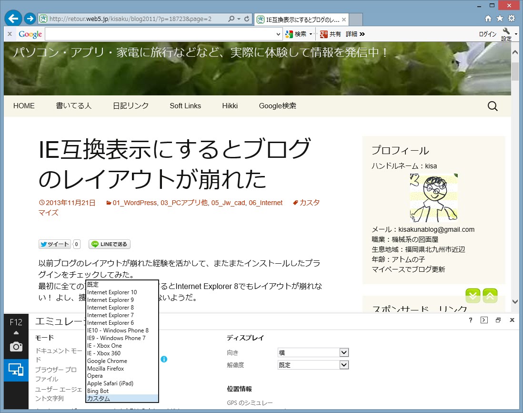Go forward with the browser forward arrow

click(x=30, y=19)
